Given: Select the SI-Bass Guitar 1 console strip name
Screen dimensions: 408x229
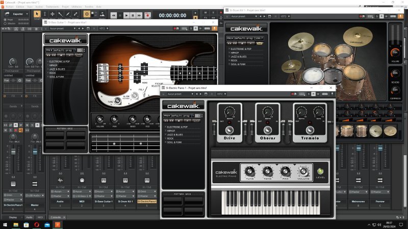Looking at the screenshot, I should tap(104, 202).
